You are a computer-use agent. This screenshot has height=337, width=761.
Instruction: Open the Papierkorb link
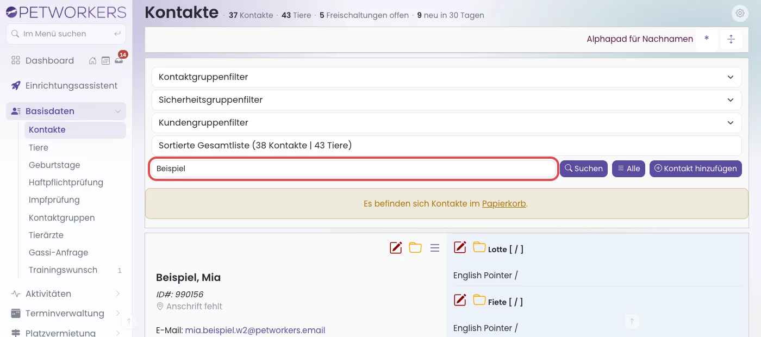tap(504, 204)
